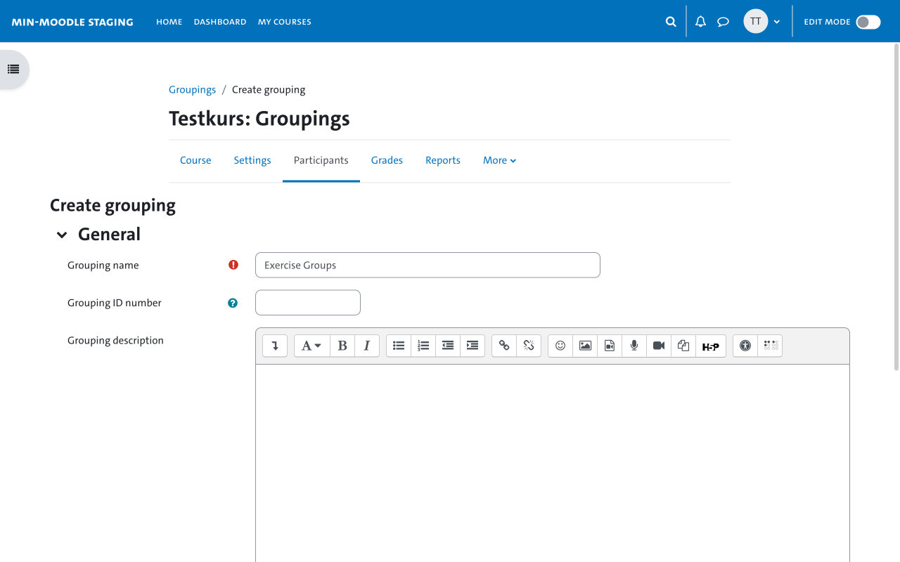This screenshot has width=900, height=562.
Task: Insert H5P content button
Action: [x=711, y=346]
